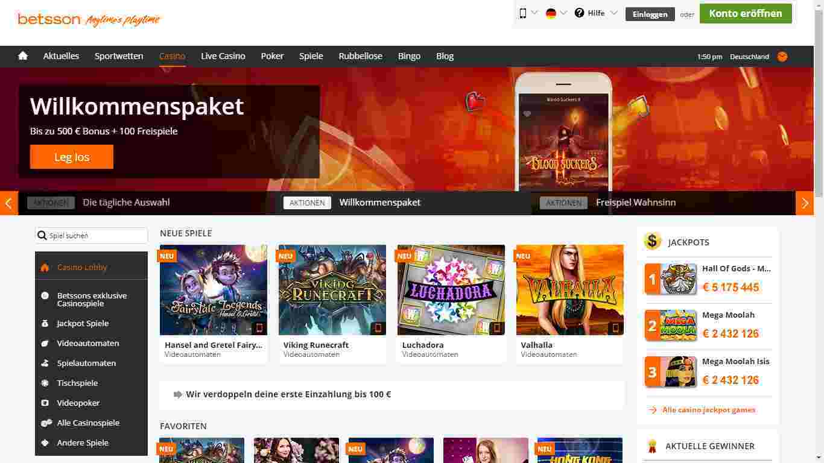Click the Deutschland region text
Image resolution: width=824 pixels, height=463 pixels.
click(x=749, y=57)
